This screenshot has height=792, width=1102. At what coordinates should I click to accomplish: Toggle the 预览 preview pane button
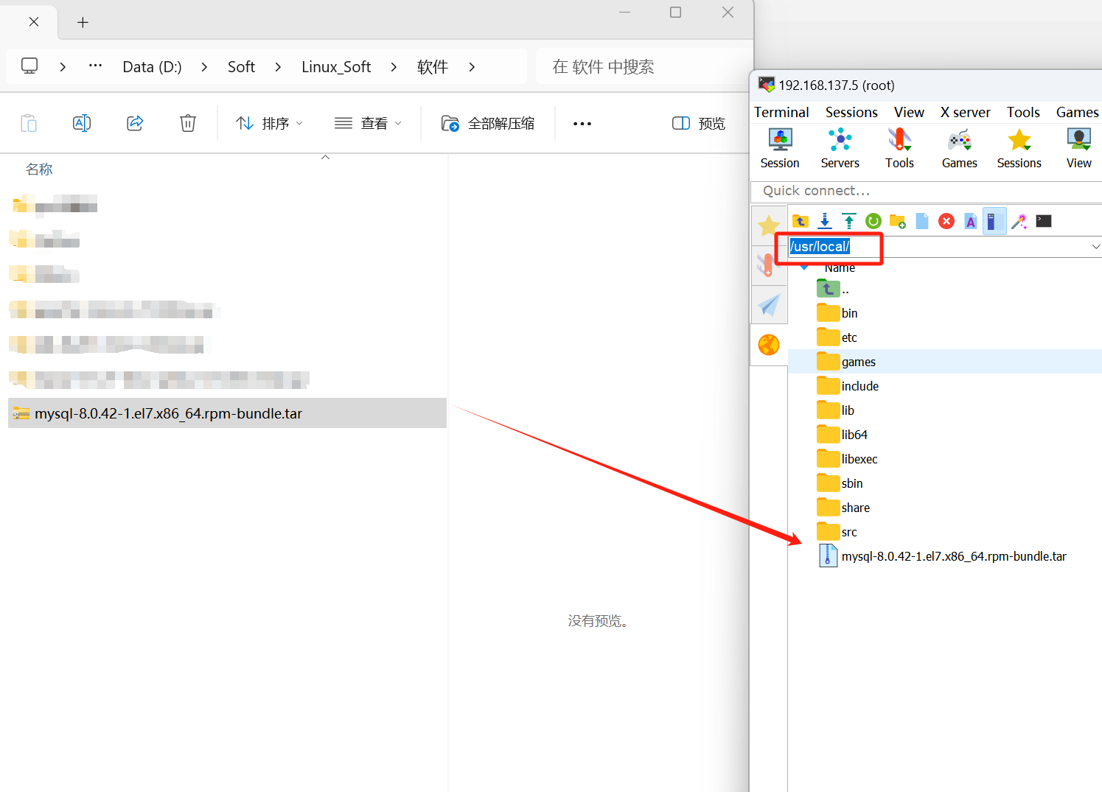pyautogui.click(x=699, y=123)
